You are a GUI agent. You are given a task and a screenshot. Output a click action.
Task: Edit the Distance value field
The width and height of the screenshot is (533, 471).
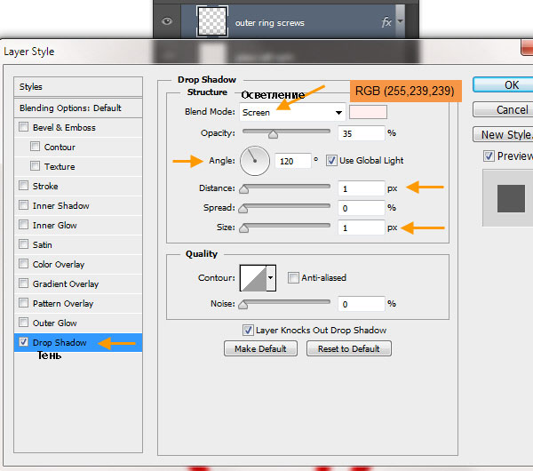tap(362, 188)
